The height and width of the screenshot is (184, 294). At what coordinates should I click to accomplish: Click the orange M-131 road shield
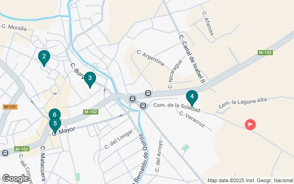[x=10, y=107]
